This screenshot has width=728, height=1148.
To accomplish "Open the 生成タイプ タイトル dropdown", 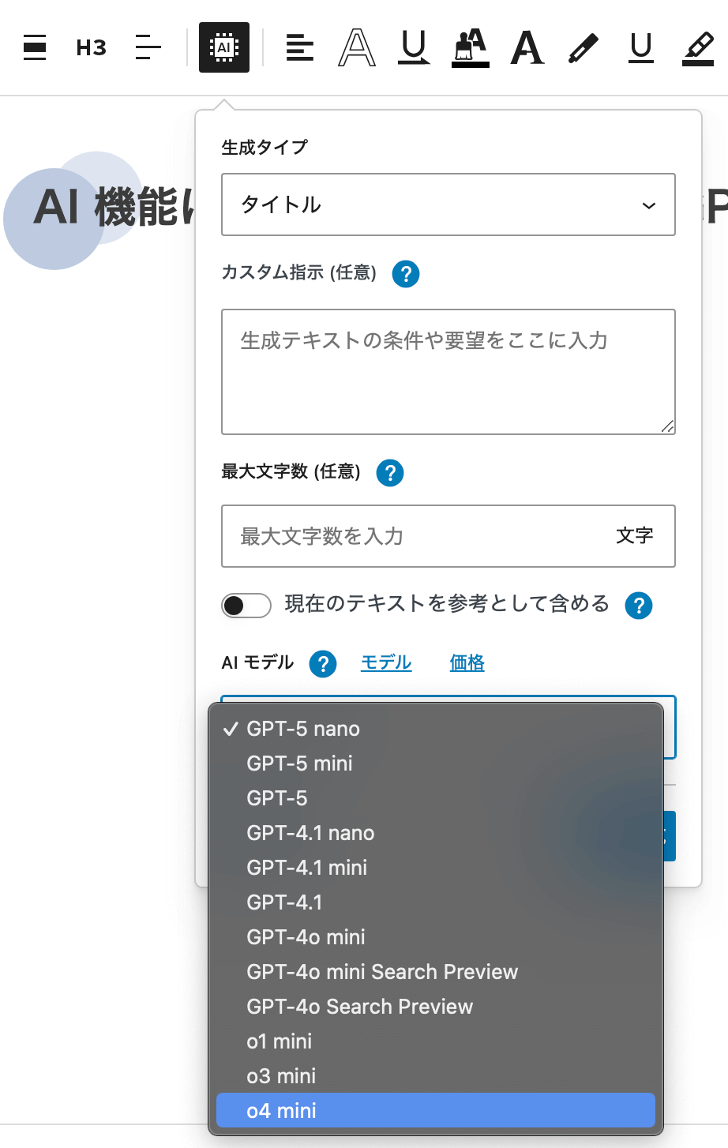I will [448, 204].
